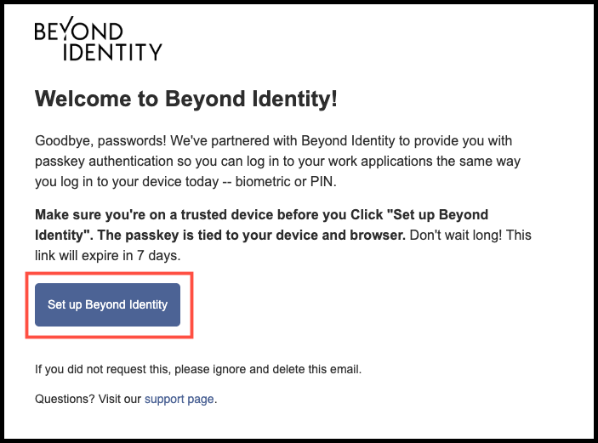Image resolution: width=598 pixels, height=443 pixels.
Task: Click the word BEYOND in the logo
Action: (79, 29)
